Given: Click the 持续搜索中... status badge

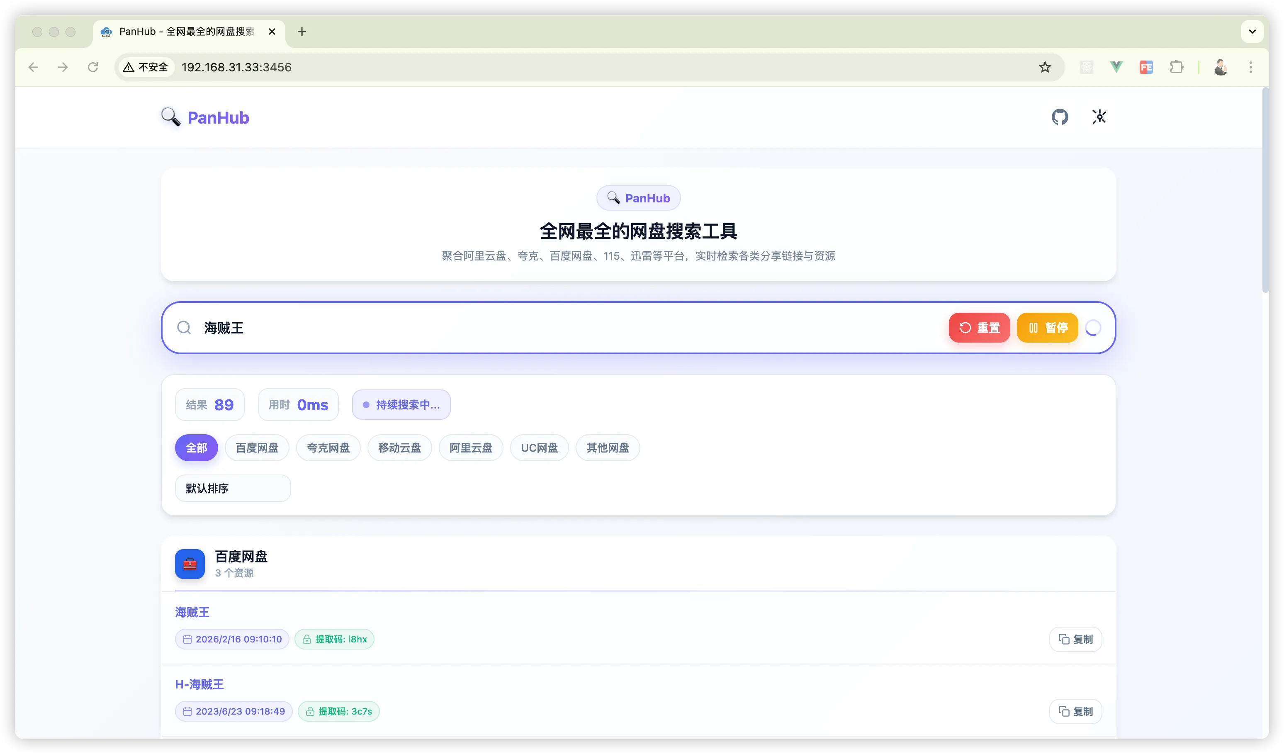Looking at the screenshot, I should click(x=401, y=404).
